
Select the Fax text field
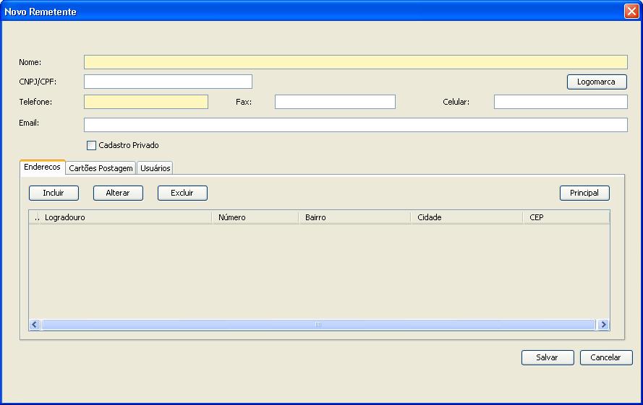click(x=335, y=102)
